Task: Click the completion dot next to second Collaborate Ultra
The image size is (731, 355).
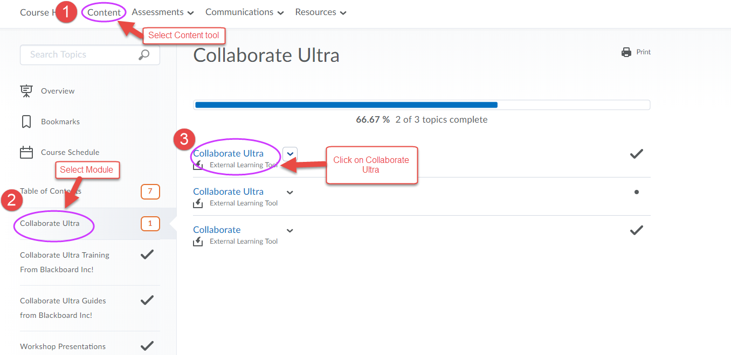Action: [637, 191]
